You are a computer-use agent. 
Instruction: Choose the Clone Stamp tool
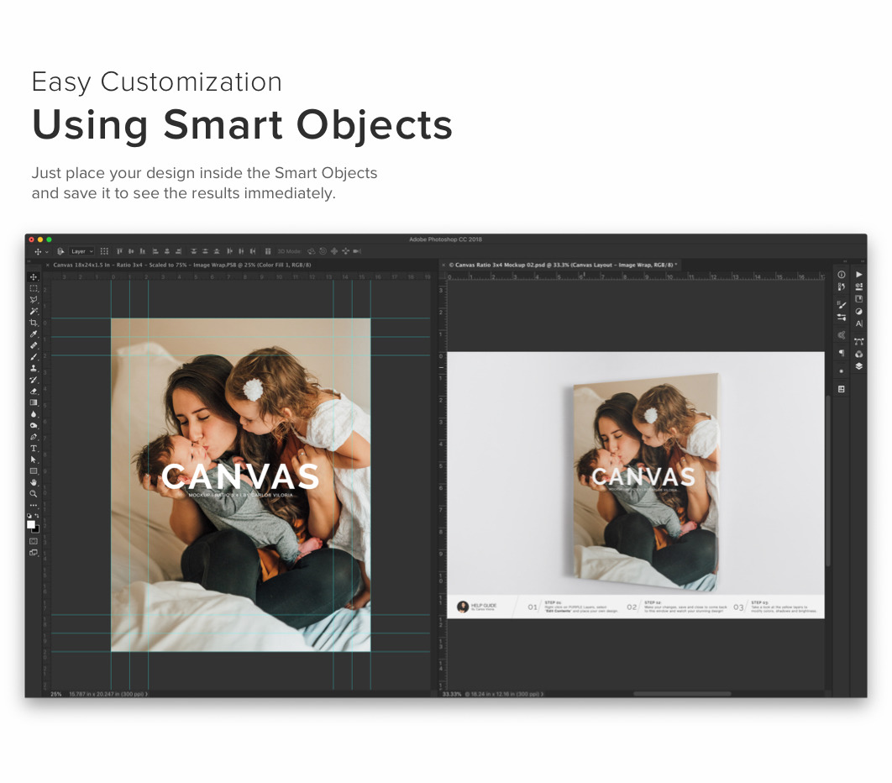34,368
